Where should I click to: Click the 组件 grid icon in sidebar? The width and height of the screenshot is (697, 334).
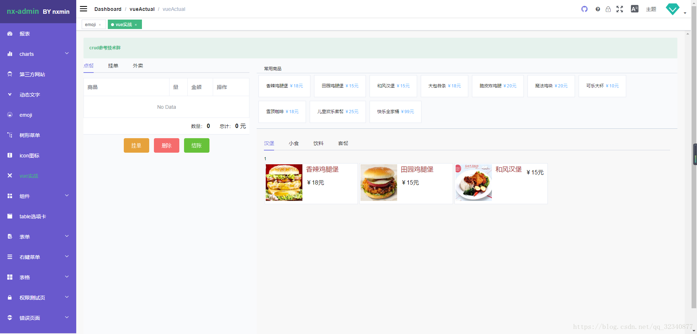click(10, 196)
